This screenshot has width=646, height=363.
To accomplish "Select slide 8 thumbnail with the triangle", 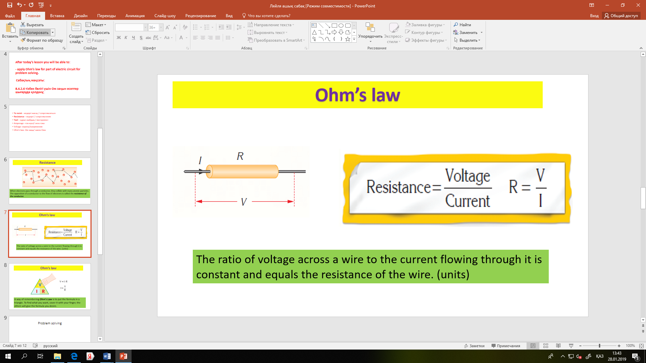I will pyautogui.click(x=50, y=286).
